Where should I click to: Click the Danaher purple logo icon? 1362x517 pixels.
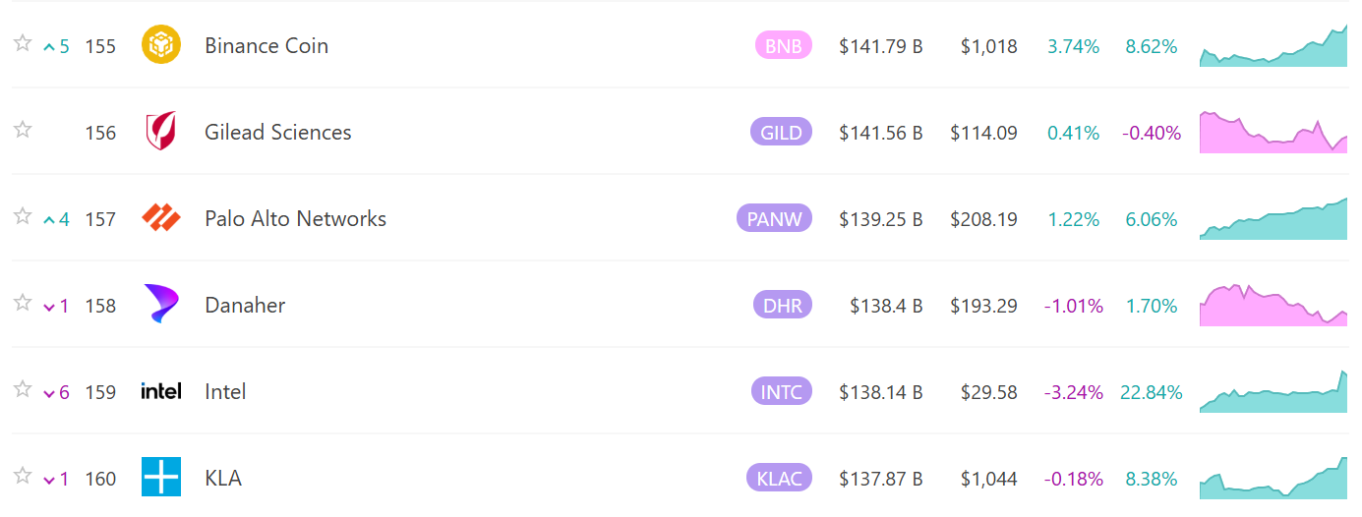pos(161,305)
